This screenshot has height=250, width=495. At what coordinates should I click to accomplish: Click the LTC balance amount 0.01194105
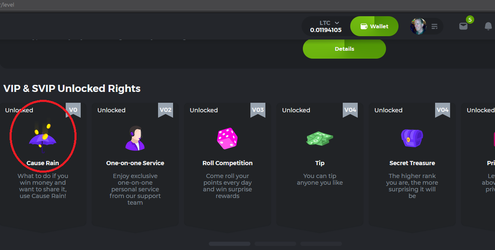[326, 30]
